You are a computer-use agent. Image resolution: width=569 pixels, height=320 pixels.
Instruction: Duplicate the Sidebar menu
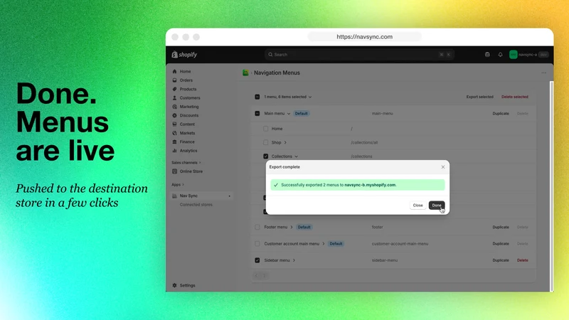[x=501, y=260]
